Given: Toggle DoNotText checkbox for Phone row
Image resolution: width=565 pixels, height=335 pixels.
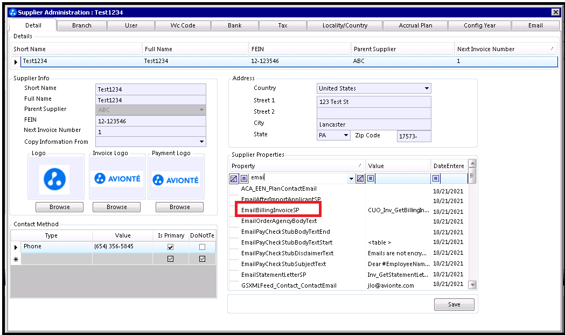Looking at the screenshot, I should tap(202, 247).
